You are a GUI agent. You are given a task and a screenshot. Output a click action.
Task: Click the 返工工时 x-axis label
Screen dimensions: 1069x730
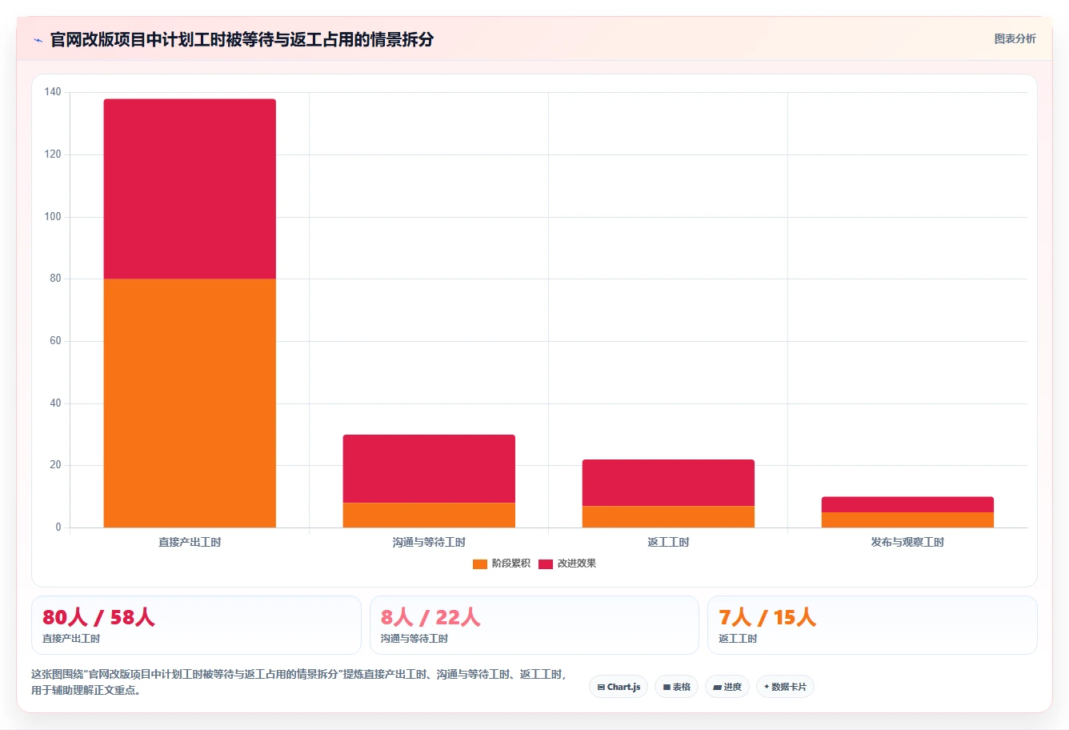(x=668, y=542)
